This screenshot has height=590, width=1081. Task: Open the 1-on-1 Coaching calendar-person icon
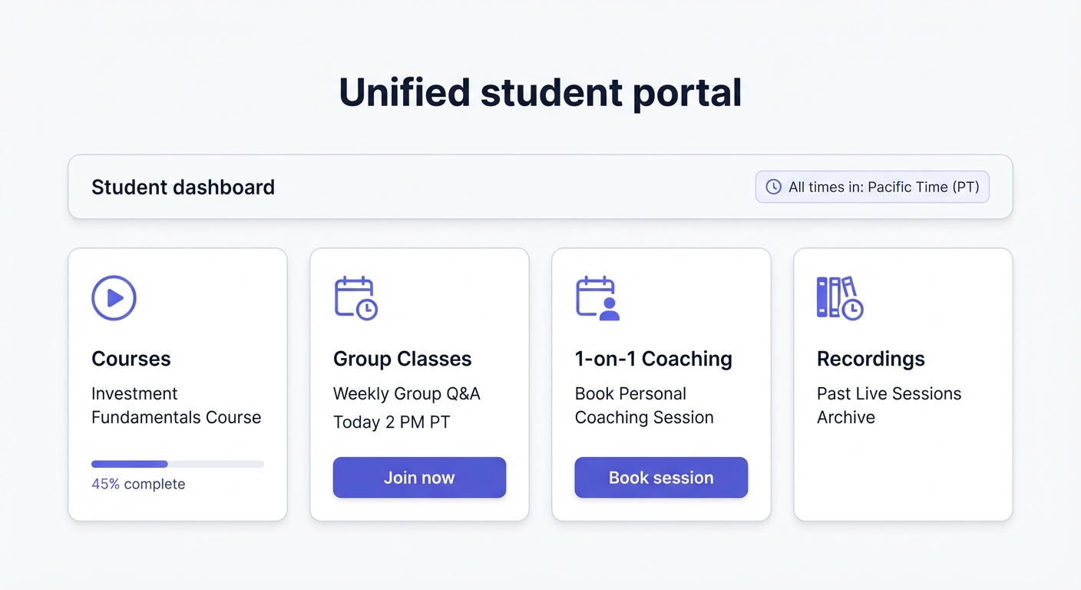(x=597, y=298)
